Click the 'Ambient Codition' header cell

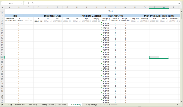pyautogui.click(x=91, y=16)
